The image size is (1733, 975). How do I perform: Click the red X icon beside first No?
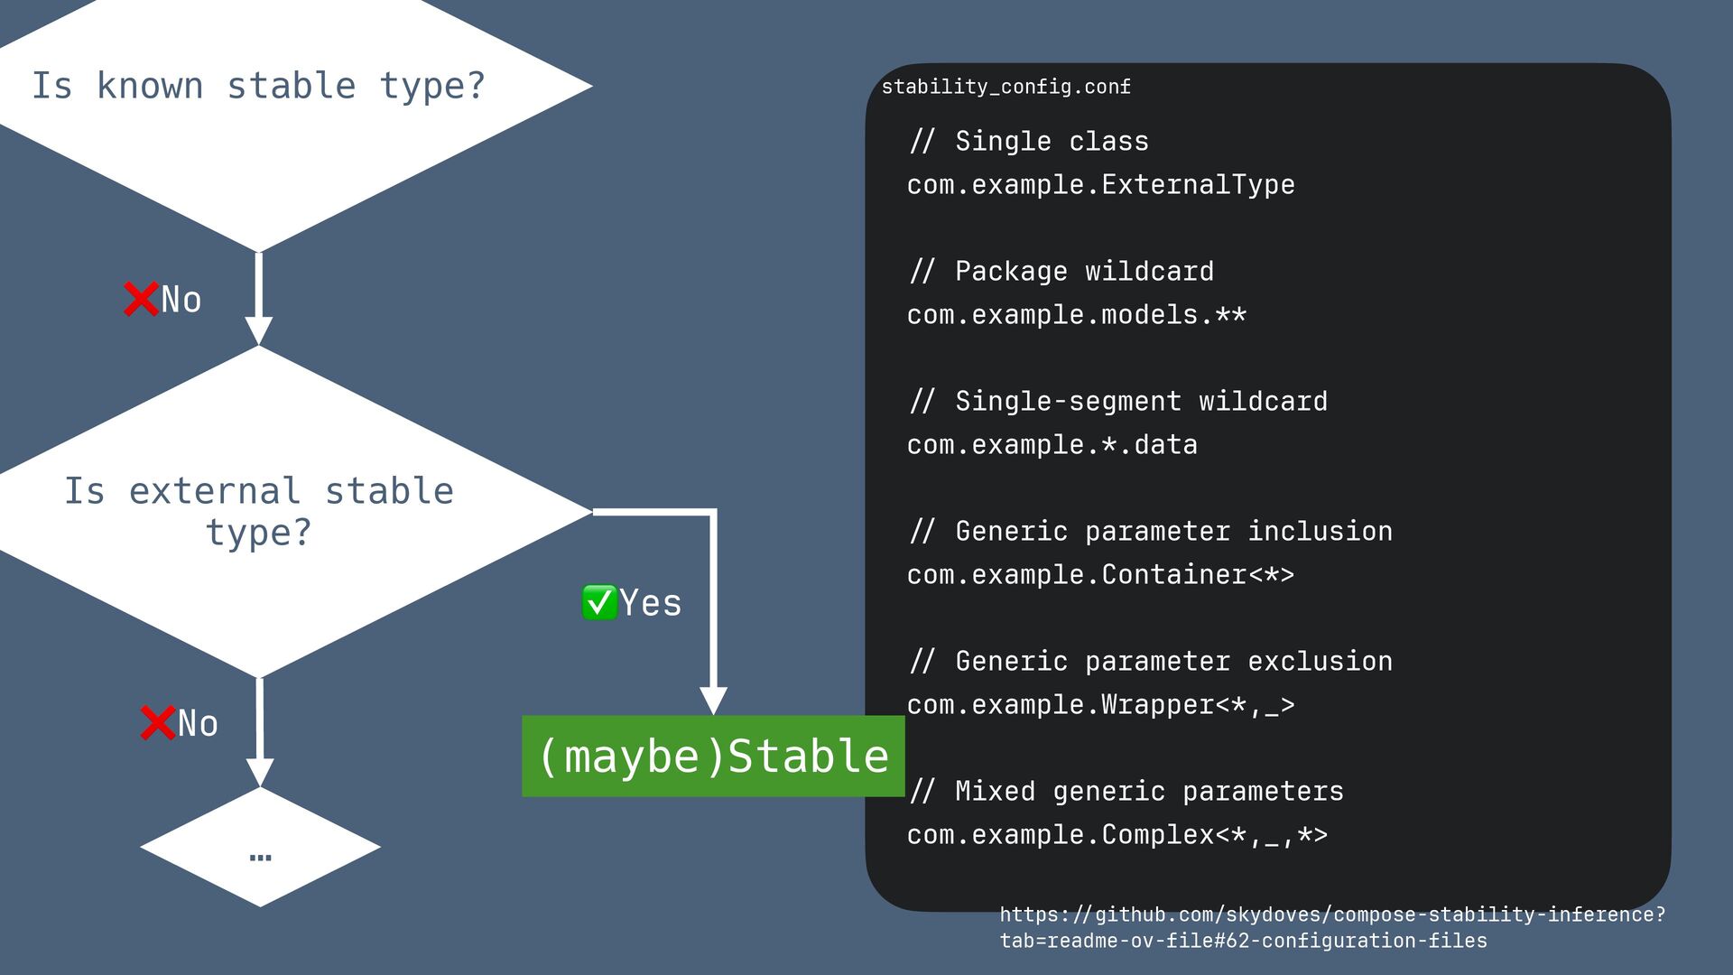(141, 299)
